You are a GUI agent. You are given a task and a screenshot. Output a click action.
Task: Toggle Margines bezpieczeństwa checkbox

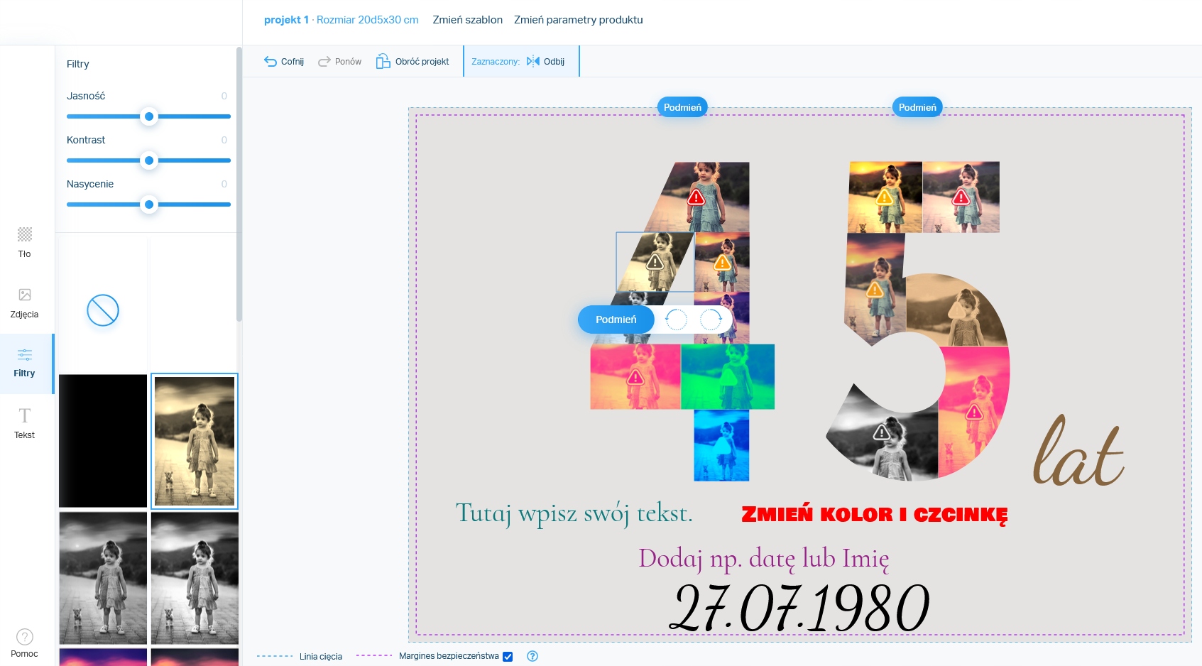click(x=508, y=657)
